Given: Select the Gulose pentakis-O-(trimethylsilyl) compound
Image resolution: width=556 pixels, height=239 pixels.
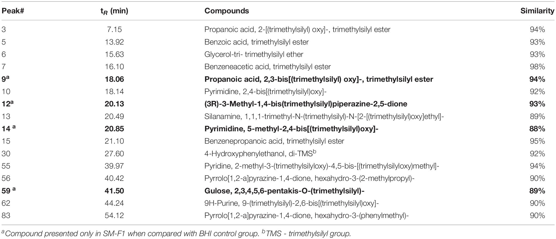Looking at the screenshot, I should (284, 191).
